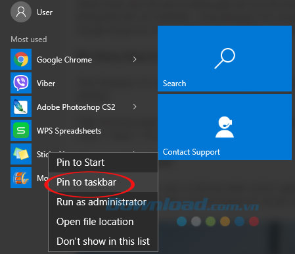
Task: Launch the Google Chrome icon
Action: tap(21, 59)
